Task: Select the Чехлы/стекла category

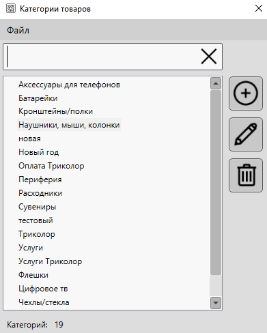Action: tap(44, 302)
